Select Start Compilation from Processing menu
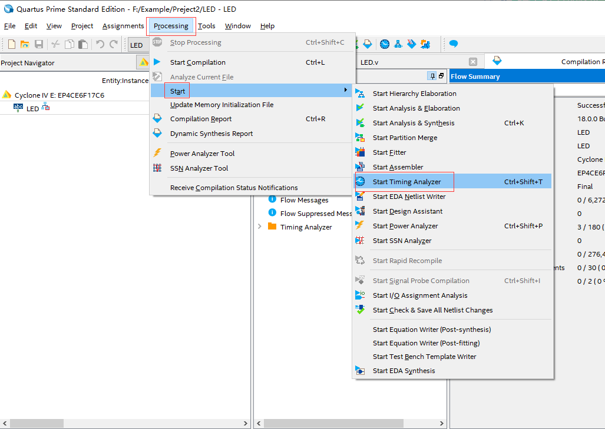605x429 pixels. point(252,62)
